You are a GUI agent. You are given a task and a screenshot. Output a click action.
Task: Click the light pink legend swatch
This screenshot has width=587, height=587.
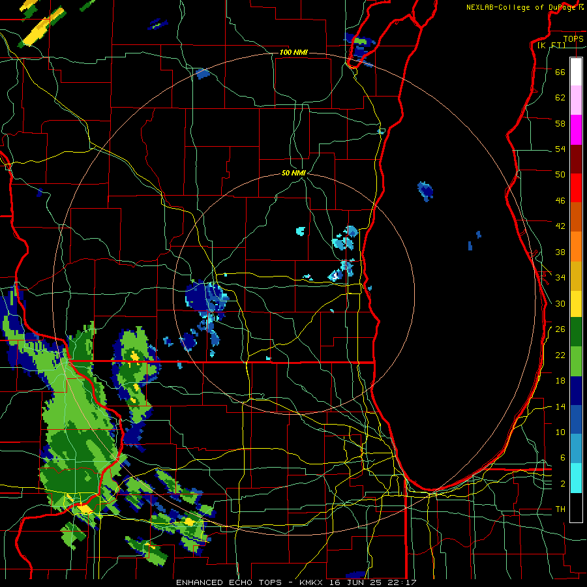click(x=576, y=100)
